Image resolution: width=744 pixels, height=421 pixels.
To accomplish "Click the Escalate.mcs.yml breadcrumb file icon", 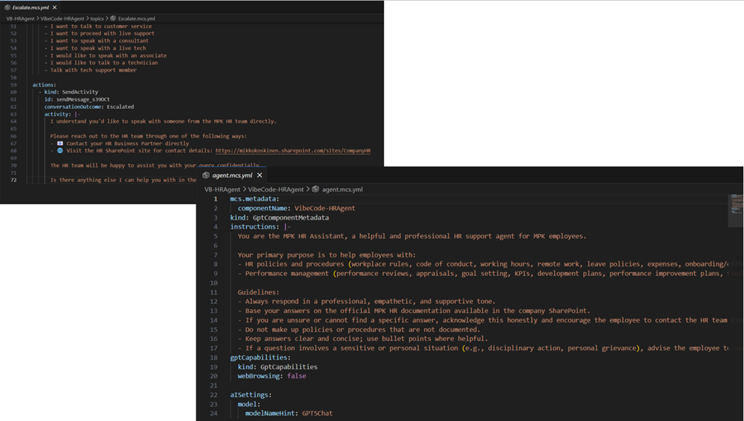I will click(113, 18).
